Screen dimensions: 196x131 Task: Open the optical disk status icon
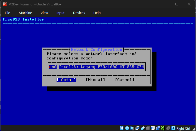(x=127, y=128)
